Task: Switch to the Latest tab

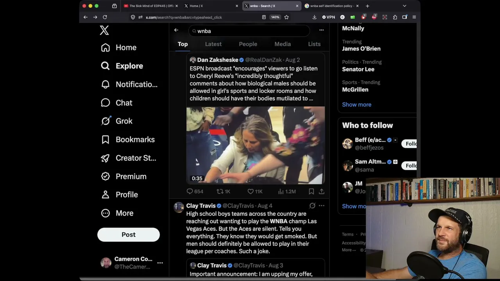Action: click(213, 44)
